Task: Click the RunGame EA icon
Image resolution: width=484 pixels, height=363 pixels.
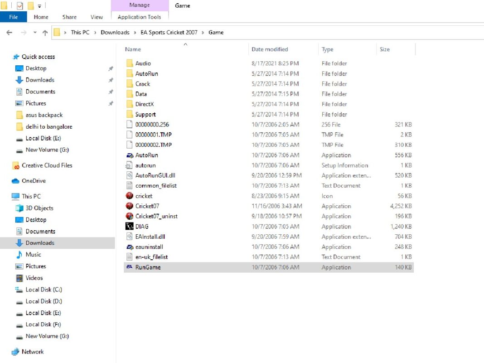Action: click(129, 267)
